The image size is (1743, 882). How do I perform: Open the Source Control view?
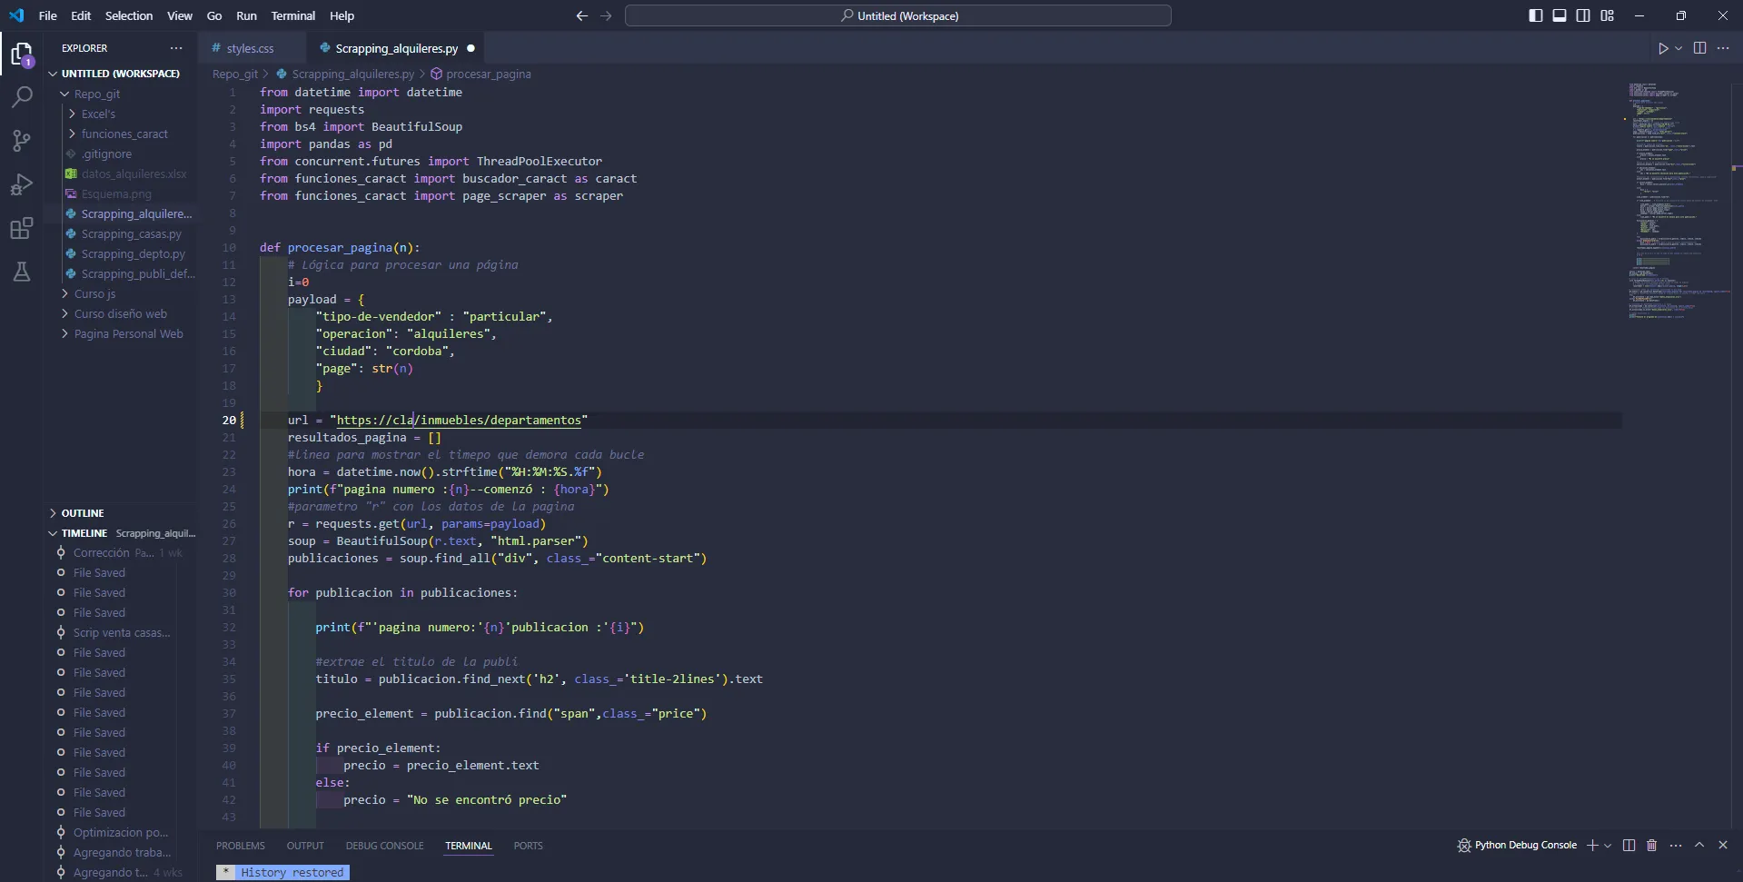[20, 141]
